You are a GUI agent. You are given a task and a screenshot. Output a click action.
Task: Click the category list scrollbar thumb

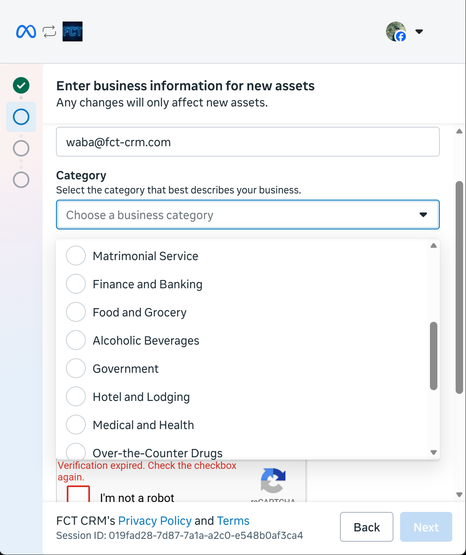[x=434, y=356]
